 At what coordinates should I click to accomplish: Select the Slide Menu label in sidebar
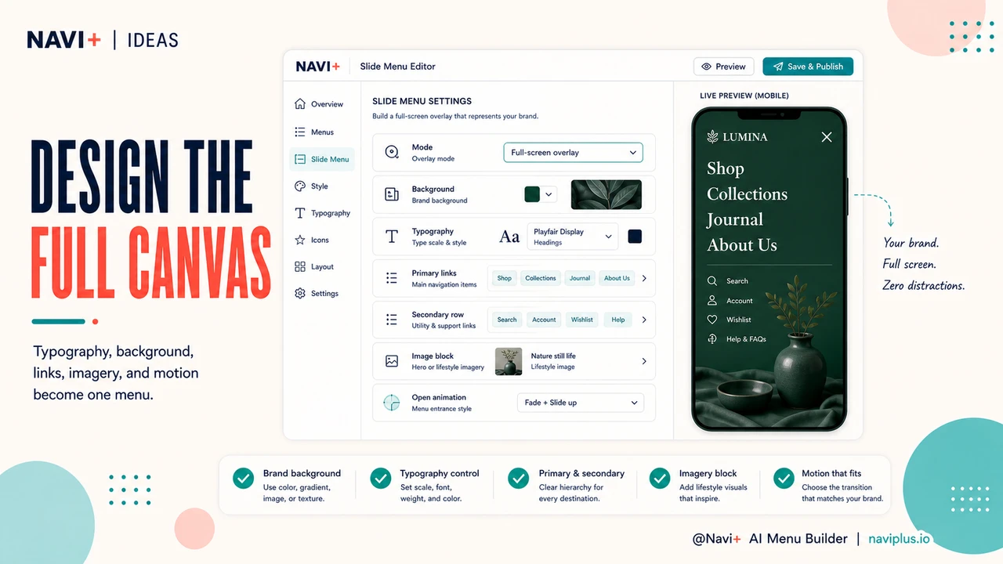[330, 159]
